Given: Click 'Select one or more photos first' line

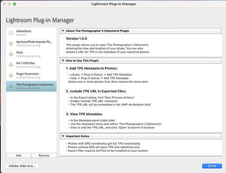Looking at the screenshot, I should point(108,82).
